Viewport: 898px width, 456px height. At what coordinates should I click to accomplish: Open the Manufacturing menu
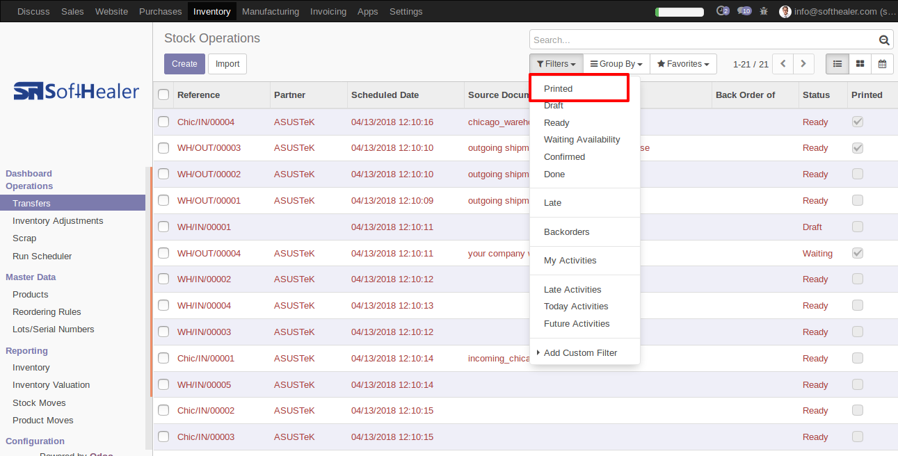[x=271, y=11]
